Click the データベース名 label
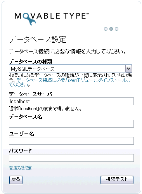Screen dimensions: 142x194 [26, 117]
